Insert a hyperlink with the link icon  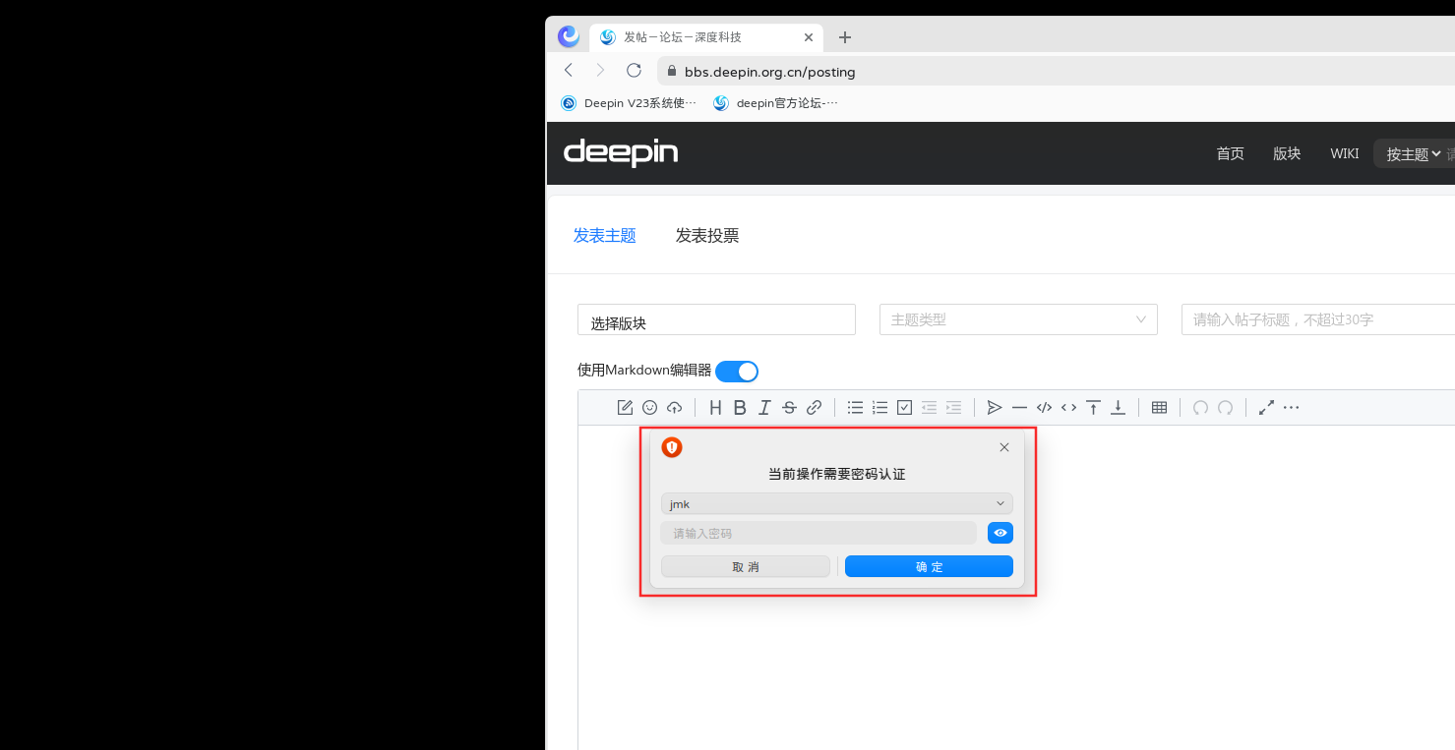(814, 407)
